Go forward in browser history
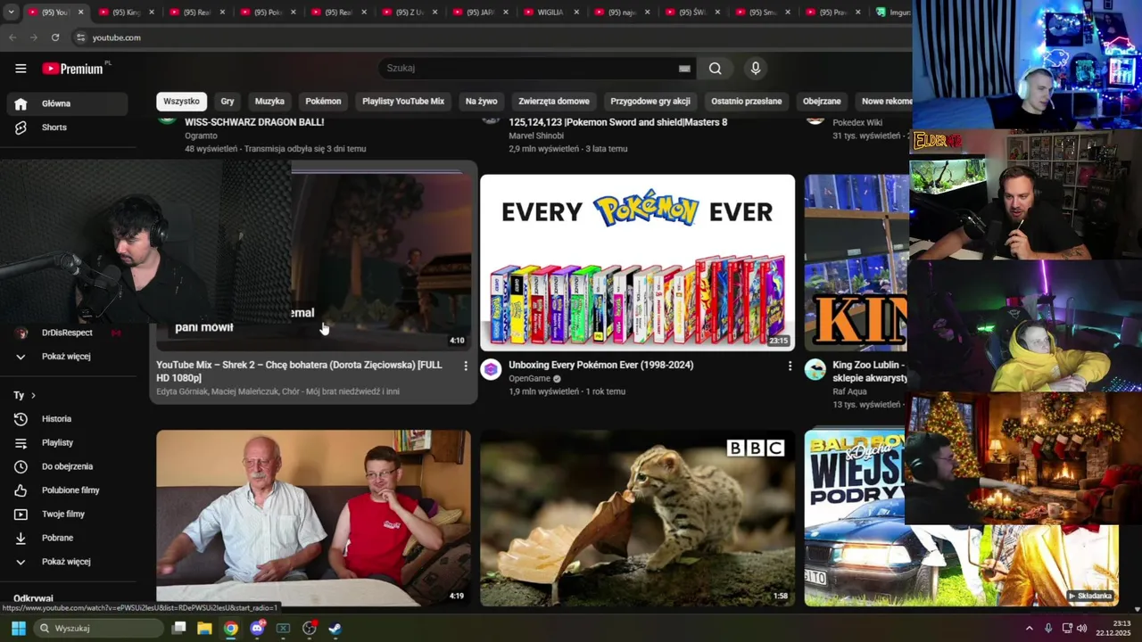The height and width of the screenshot is (642, 1142). 33,37
